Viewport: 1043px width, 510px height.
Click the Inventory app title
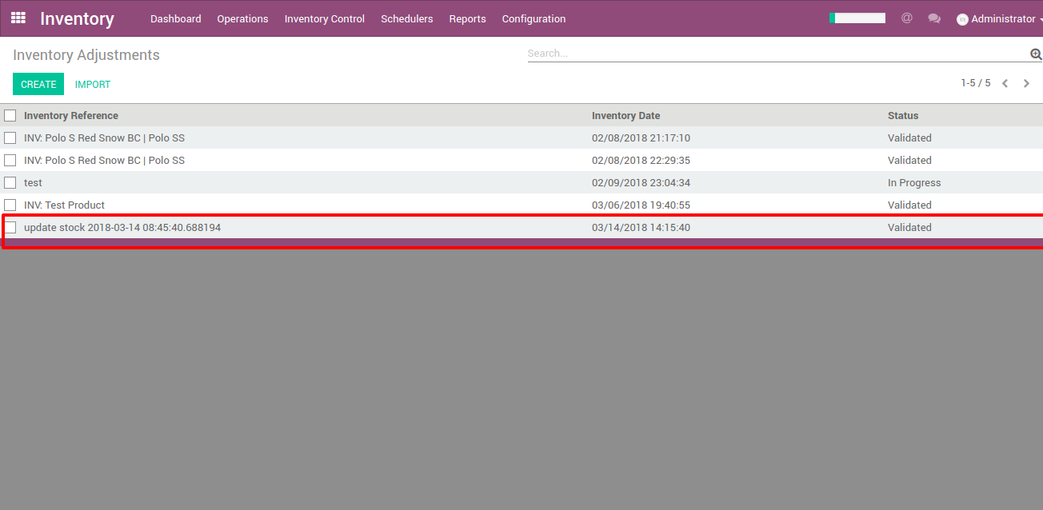tap(77, 18)
